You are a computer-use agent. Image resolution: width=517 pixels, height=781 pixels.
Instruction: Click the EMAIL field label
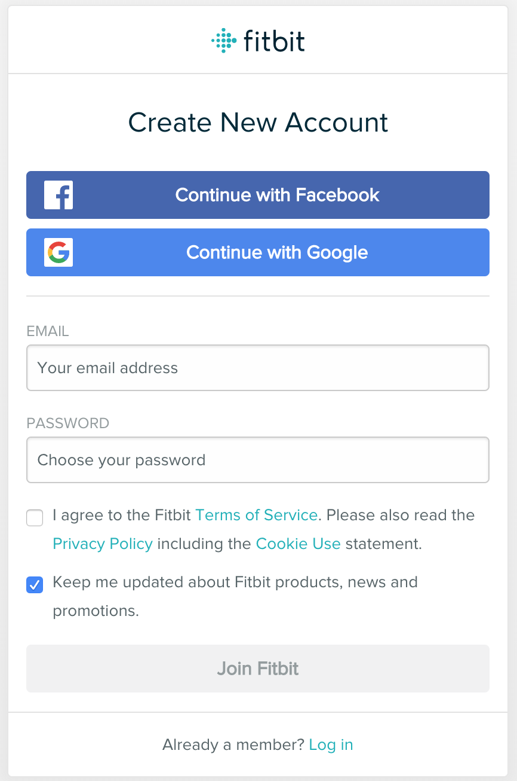(47, 331)
